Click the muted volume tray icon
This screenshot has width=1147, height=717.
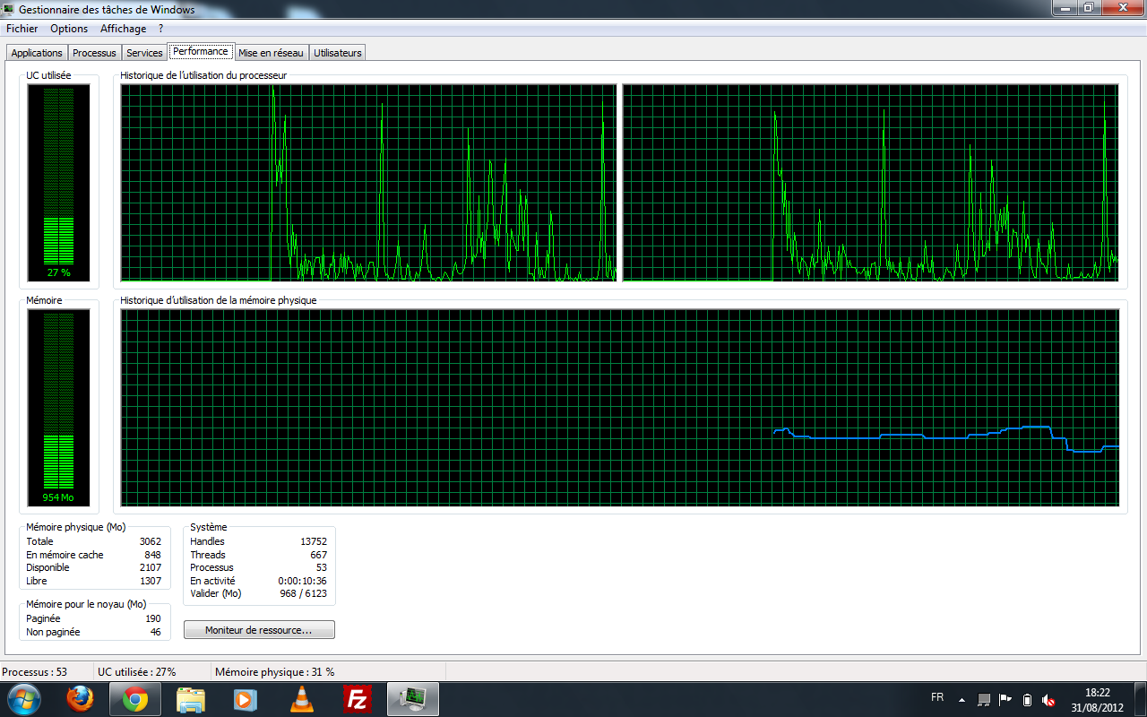pos(1048,699)
